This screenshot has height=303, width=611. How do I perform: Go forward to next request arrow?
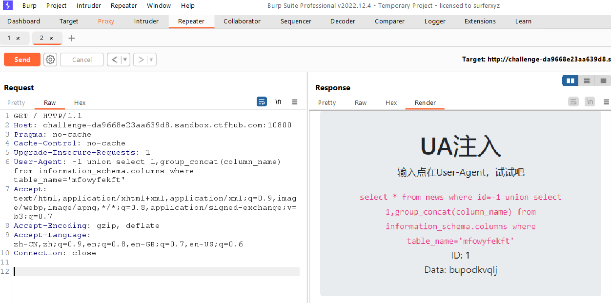coord(141,60)
